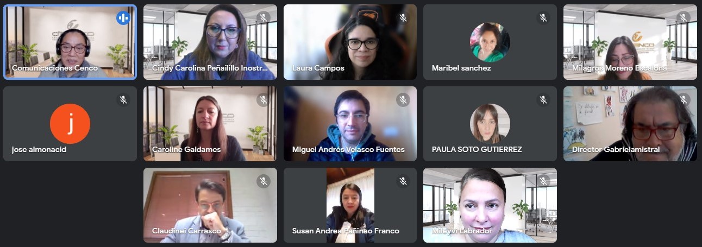The width and height of the screenshot is (702, 247).
Task: Click muted mic icon on Milagros Moreno tile
Action: point(684,18)
